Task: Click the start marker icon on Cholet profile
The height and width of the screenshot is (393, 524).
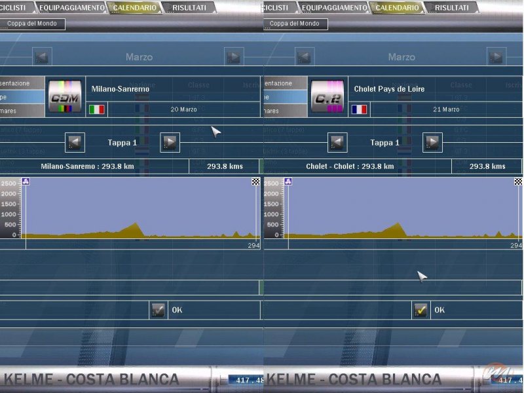Action: coord(288,181)
